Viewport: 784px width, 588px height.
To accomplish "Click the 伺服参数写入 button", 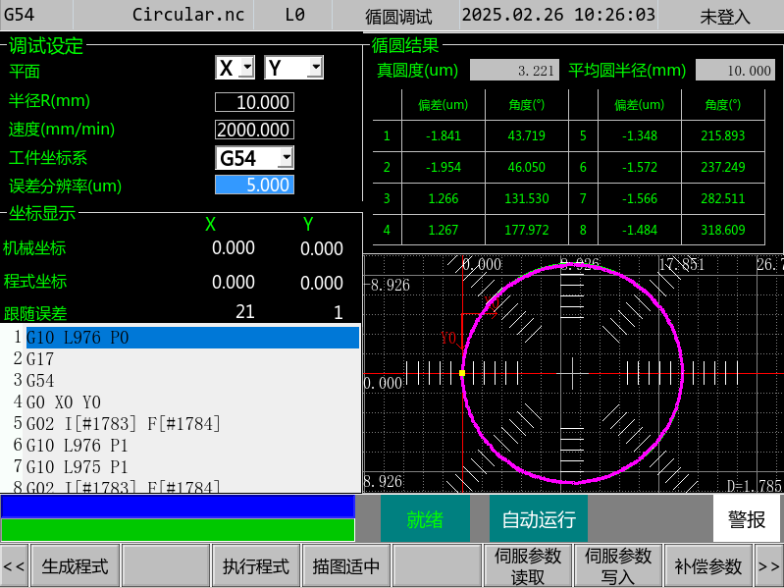I will pos(617,566).
